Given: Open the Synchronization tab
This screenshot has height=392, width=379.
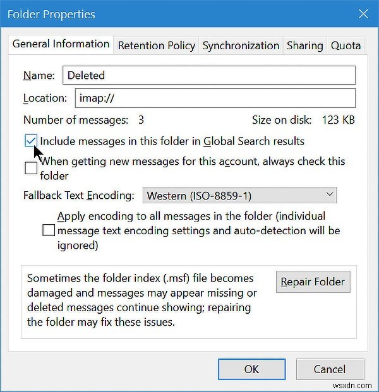Looking at the screenshot, I should pyautogui.click(x=241, y=45).
